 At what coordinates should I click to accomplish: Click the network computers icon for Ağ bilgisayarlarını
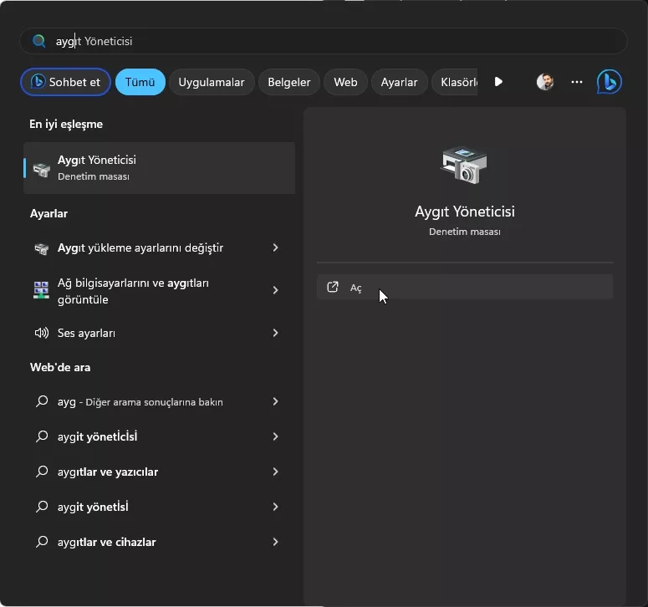coord(41,291)
